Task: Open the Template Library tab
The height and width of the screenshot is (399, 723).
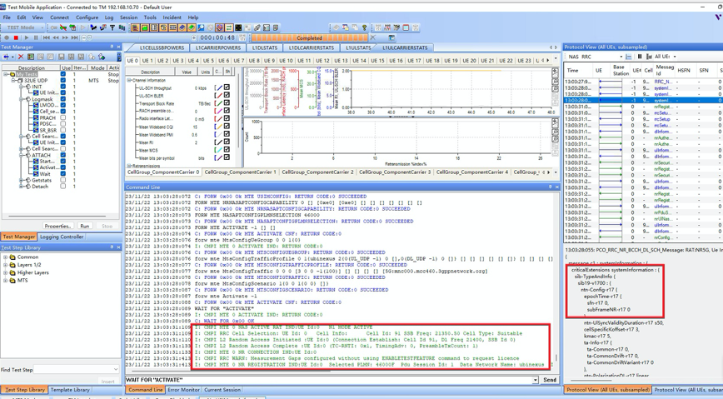Action: point(70,390)
